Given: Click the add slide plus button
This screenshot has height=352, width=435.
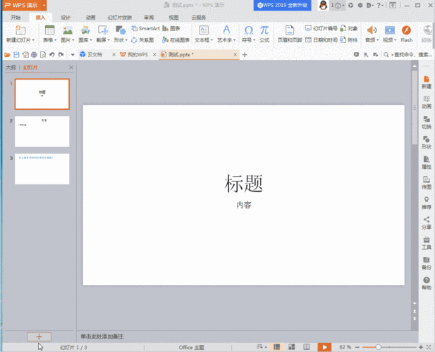Looking at the screenshot, I should 39,337.
